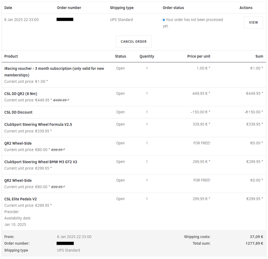
Task: Click the Date column header
Action: point(8,8)
